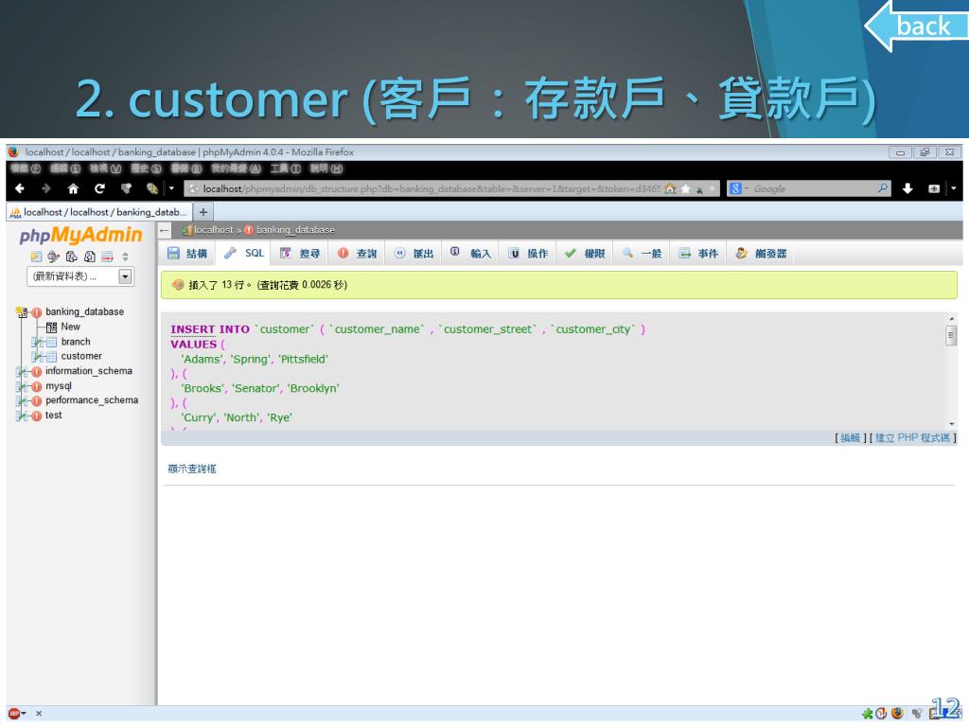This screenshot has height=727, width=969.
Task: Open the customer table
Action: click(x=81, y=356)
